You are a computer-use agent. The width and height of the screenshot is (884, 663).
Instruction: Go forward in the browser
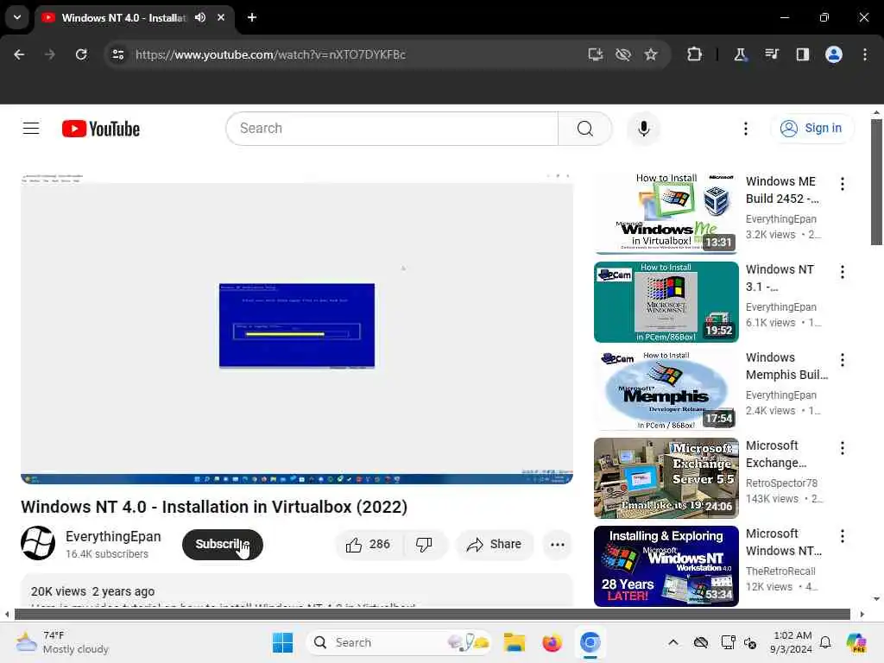click(x=50, y=54)
